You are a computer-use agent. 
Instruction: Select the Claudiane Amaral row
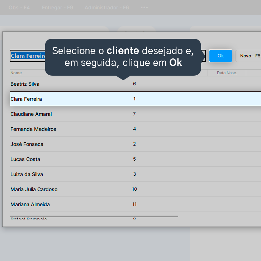pyautogui.click(x=135, y=114)
